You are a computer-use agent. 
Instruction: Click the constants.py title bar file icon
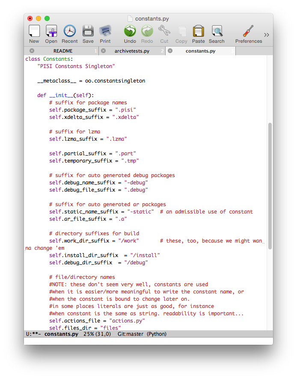(x=130, y=19)
